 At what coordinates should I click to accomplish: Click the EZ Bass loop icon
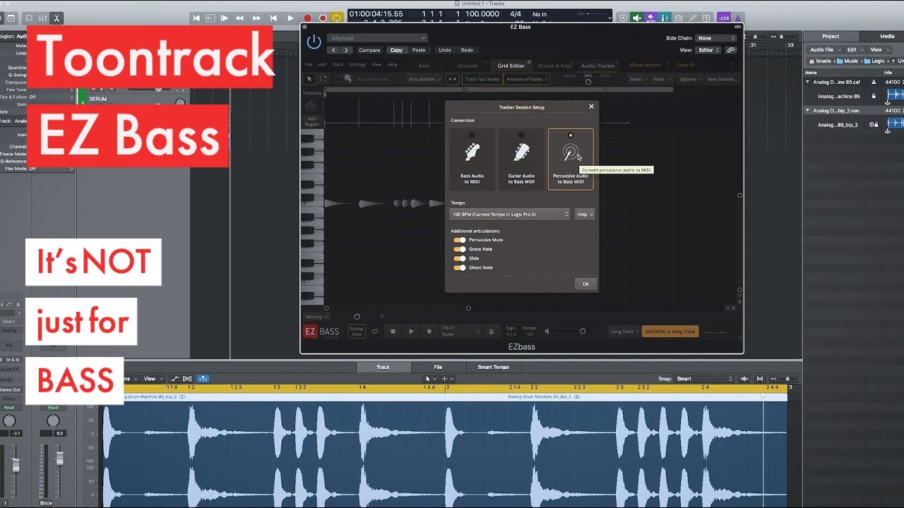click(375, 331)
